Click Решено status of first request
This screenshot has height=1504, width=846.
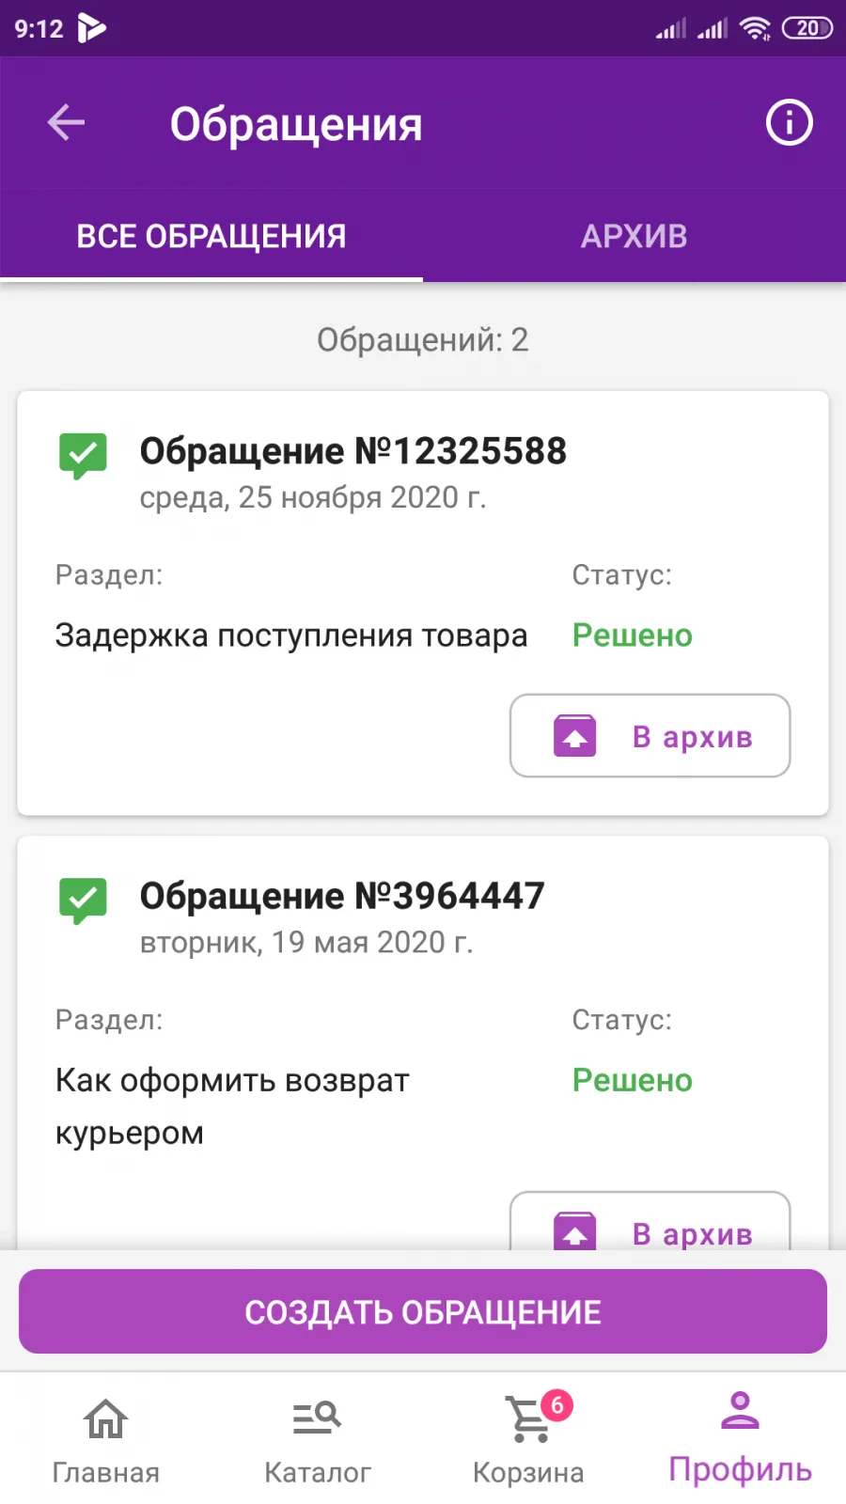pos(633,635)
